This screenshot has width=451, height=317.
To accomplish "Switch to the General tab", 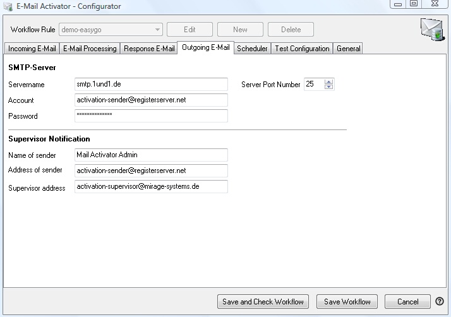I will point(348,49).
